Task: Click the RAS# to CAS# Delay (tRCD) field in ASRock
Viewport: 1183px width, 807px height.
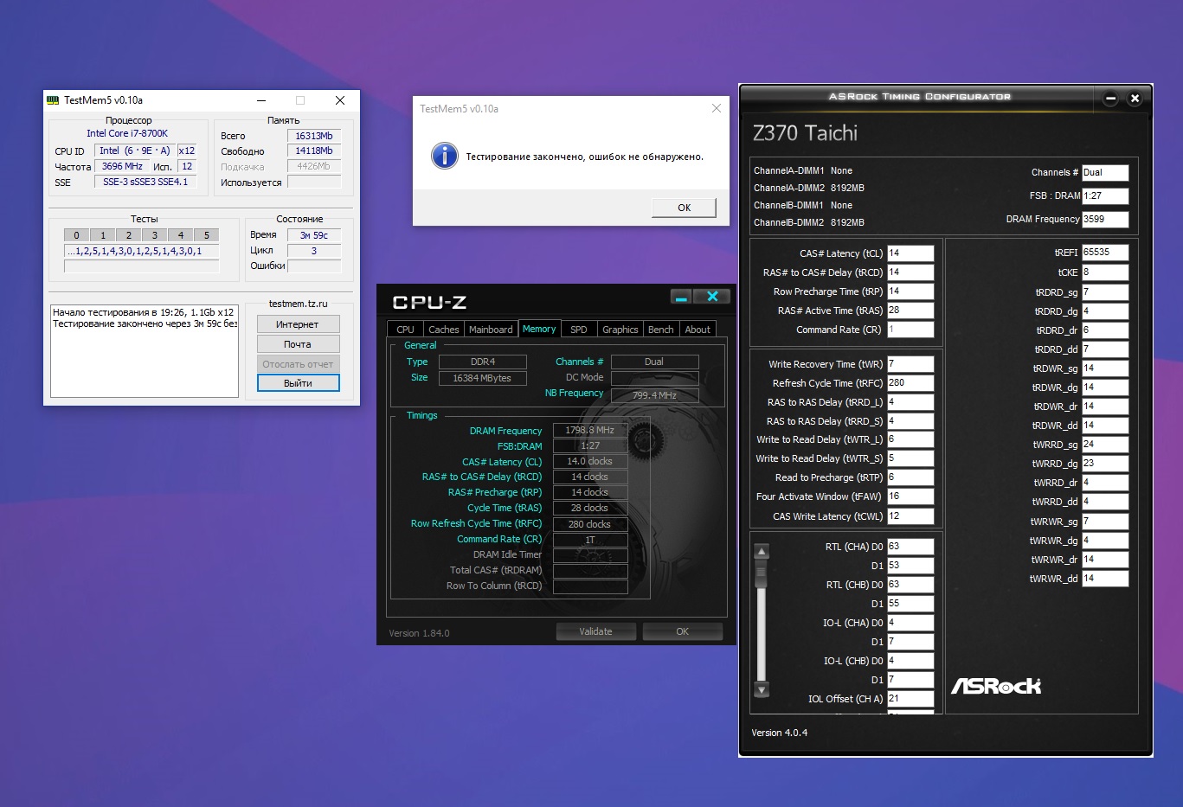Action: pyautogui.click(x=910, y=272)
